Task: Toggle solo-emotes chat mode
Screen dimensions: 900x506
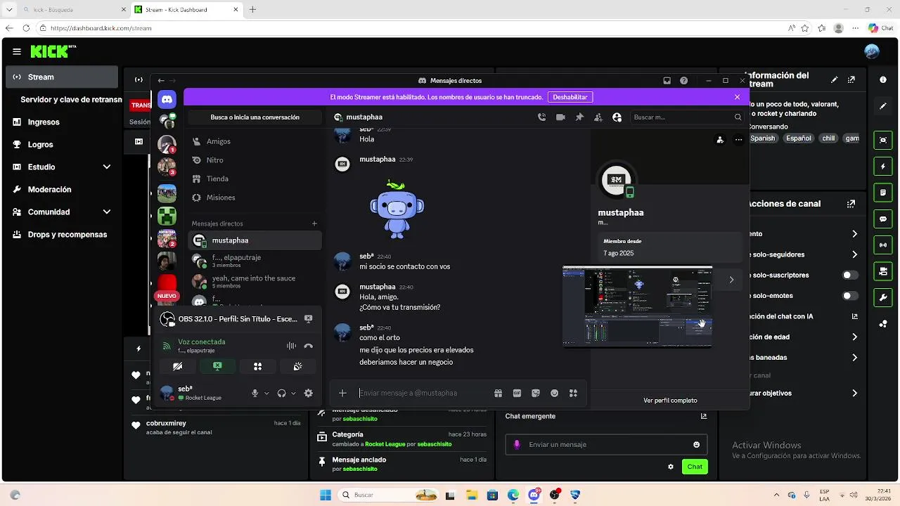Action: [x=851, y=296]
